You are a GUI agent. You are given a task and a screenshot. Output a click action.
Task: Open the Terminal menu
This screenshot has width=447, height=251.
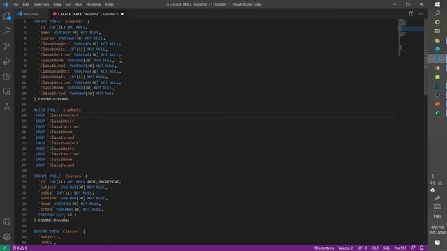(94, 5)
